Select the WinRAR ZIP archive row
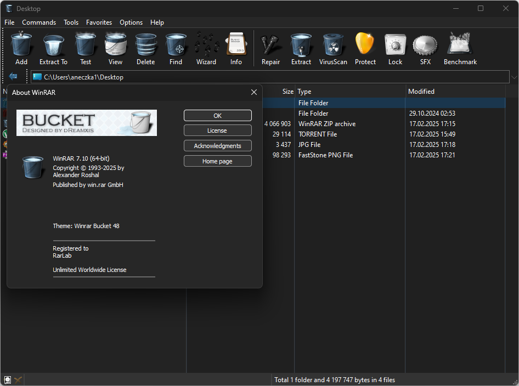 click(384, 124)
